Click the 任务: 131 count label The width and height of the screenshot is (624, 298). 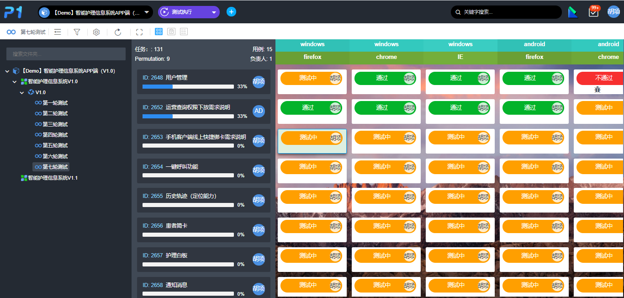click(x=149, y=49)
